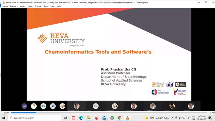Click the I-GAUGE Gold badge logo
Image resolution: width=215 pixels, height=121 pixels.
point(158,84)
